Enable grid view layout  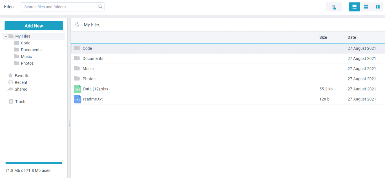click(366, 6)
